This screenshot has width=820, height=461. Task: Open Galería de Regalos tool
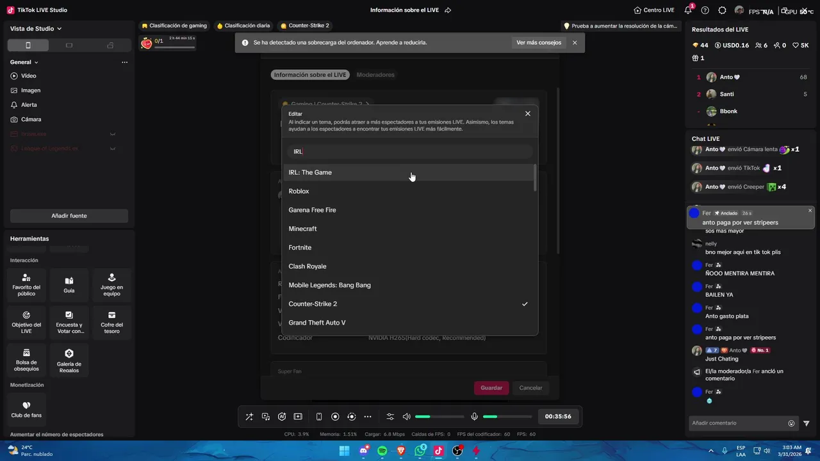click(x=69, y=360)
